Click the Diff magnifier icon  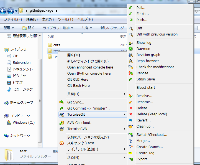click(131, 28)
